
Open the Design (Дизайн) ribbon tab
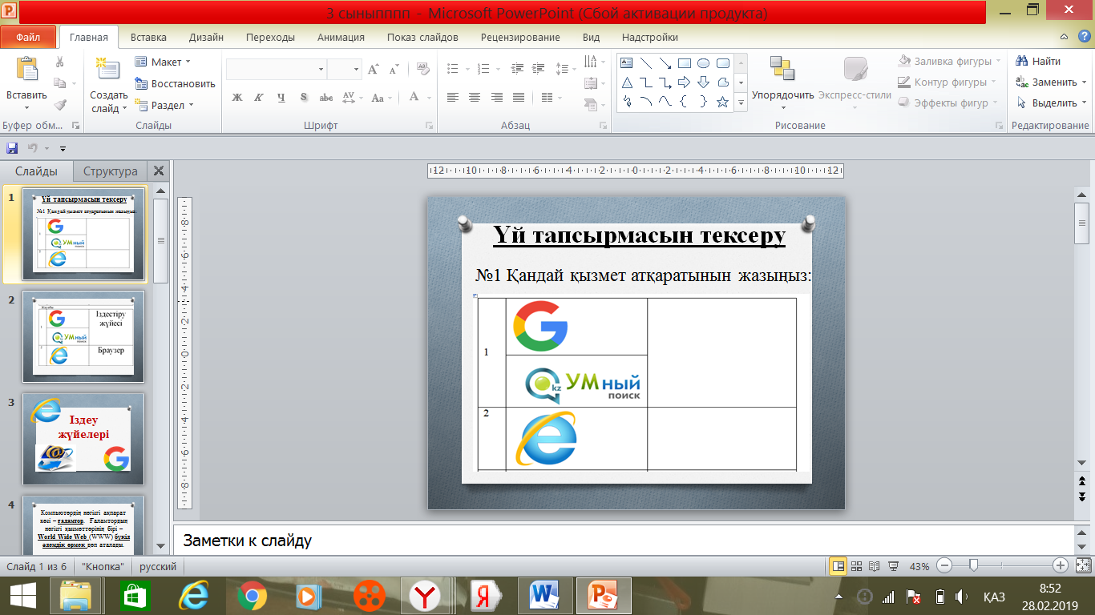pos(206,37)
